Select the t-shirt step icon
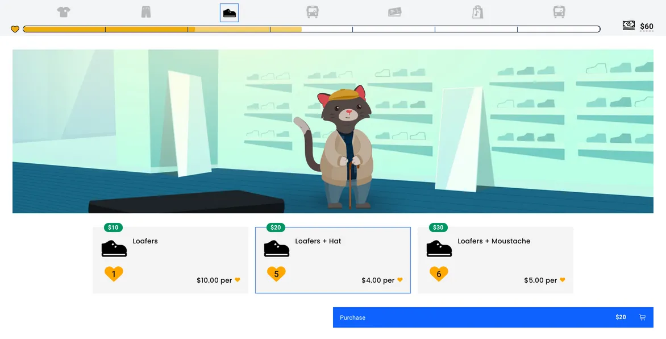The height and width of the screenshot is (339, 666). click(x=63, y=12)
